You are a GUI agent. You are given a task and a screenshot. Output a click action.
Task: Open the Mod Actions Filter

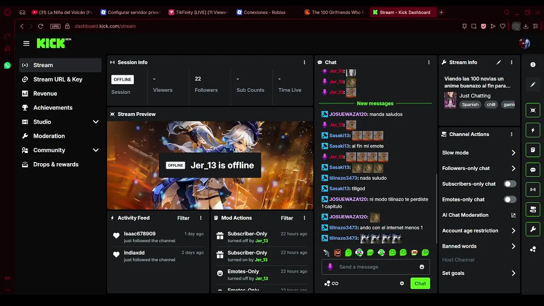pos(287,218)
